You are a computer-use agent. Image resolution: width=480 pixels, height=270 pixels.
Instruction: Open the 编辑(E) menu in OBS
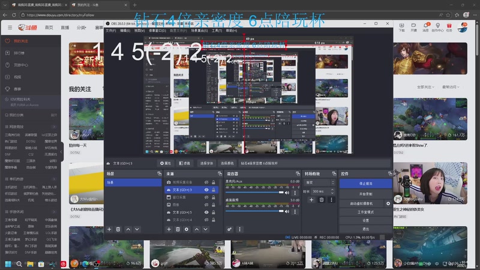(125, 31)
